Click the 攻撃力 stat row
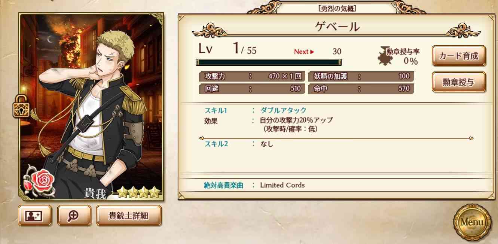This screenshot has height=244, width=498. pos(253,76)
